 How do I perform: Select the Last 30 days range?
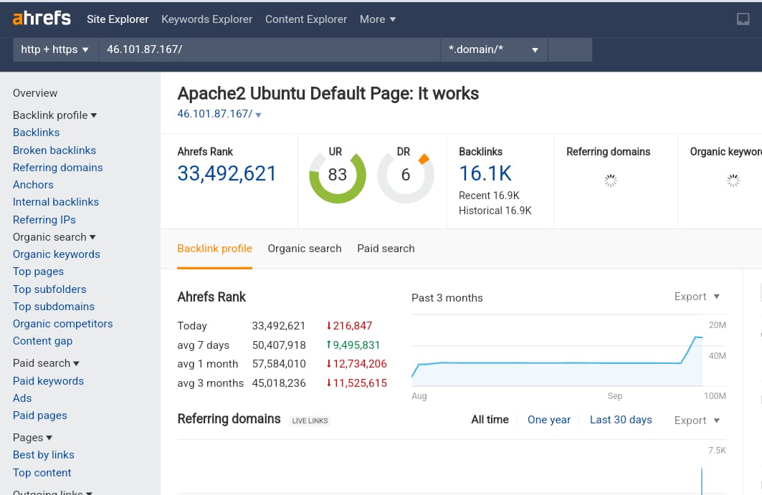point(621,420)
